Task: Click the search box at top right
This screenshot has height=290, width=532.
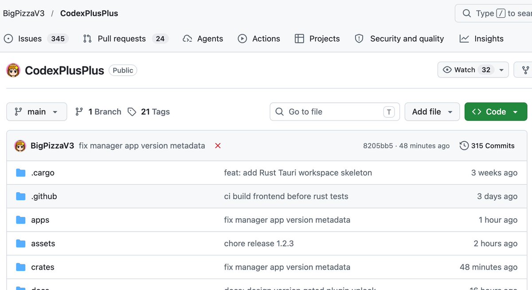Action: (x=493, y=13)
